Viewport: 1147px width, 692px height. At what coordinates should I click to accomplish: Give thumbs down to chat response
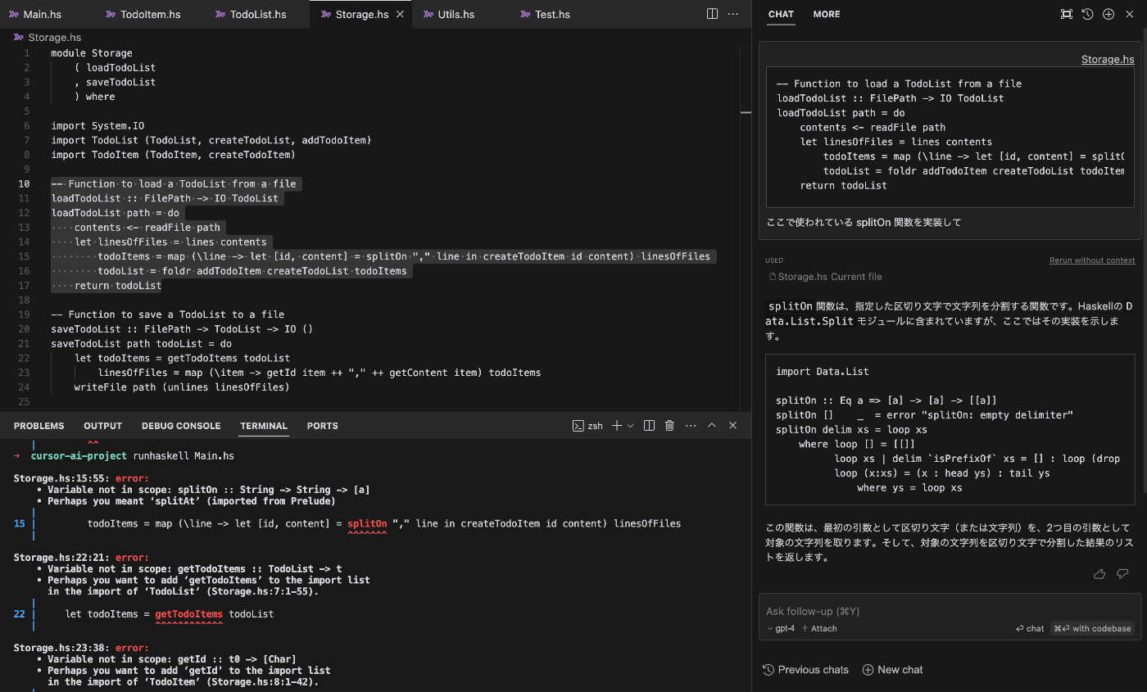(x=1122, y=574)
